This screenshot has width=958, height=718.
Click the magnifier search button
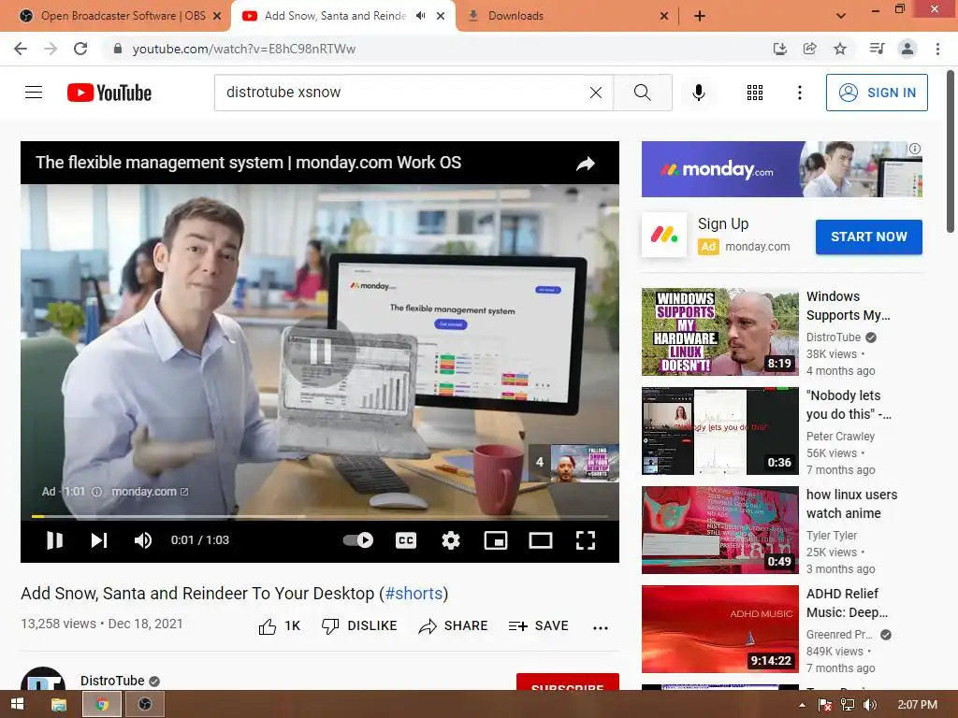point(642,93)
